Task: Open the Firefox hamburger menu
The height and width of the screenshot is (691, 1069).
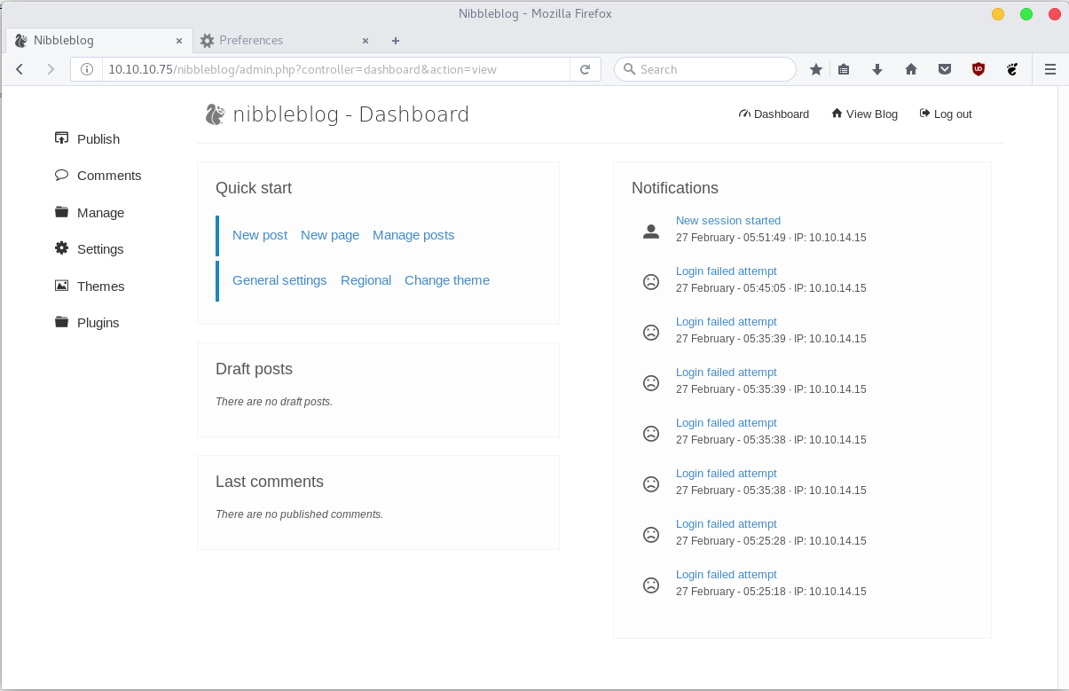Action: [x=1050, y=69]
